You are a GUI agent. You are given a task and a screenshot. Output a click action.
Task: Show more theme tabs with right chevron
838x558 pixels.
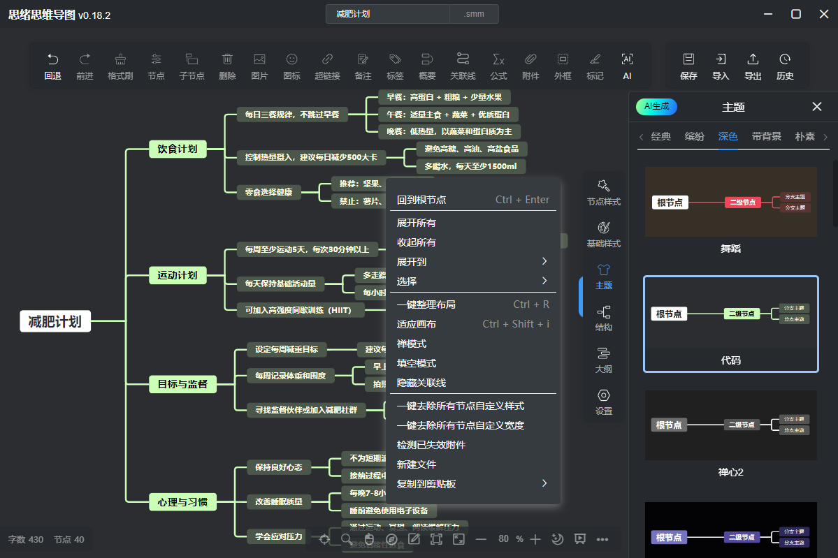click(825, 138)
